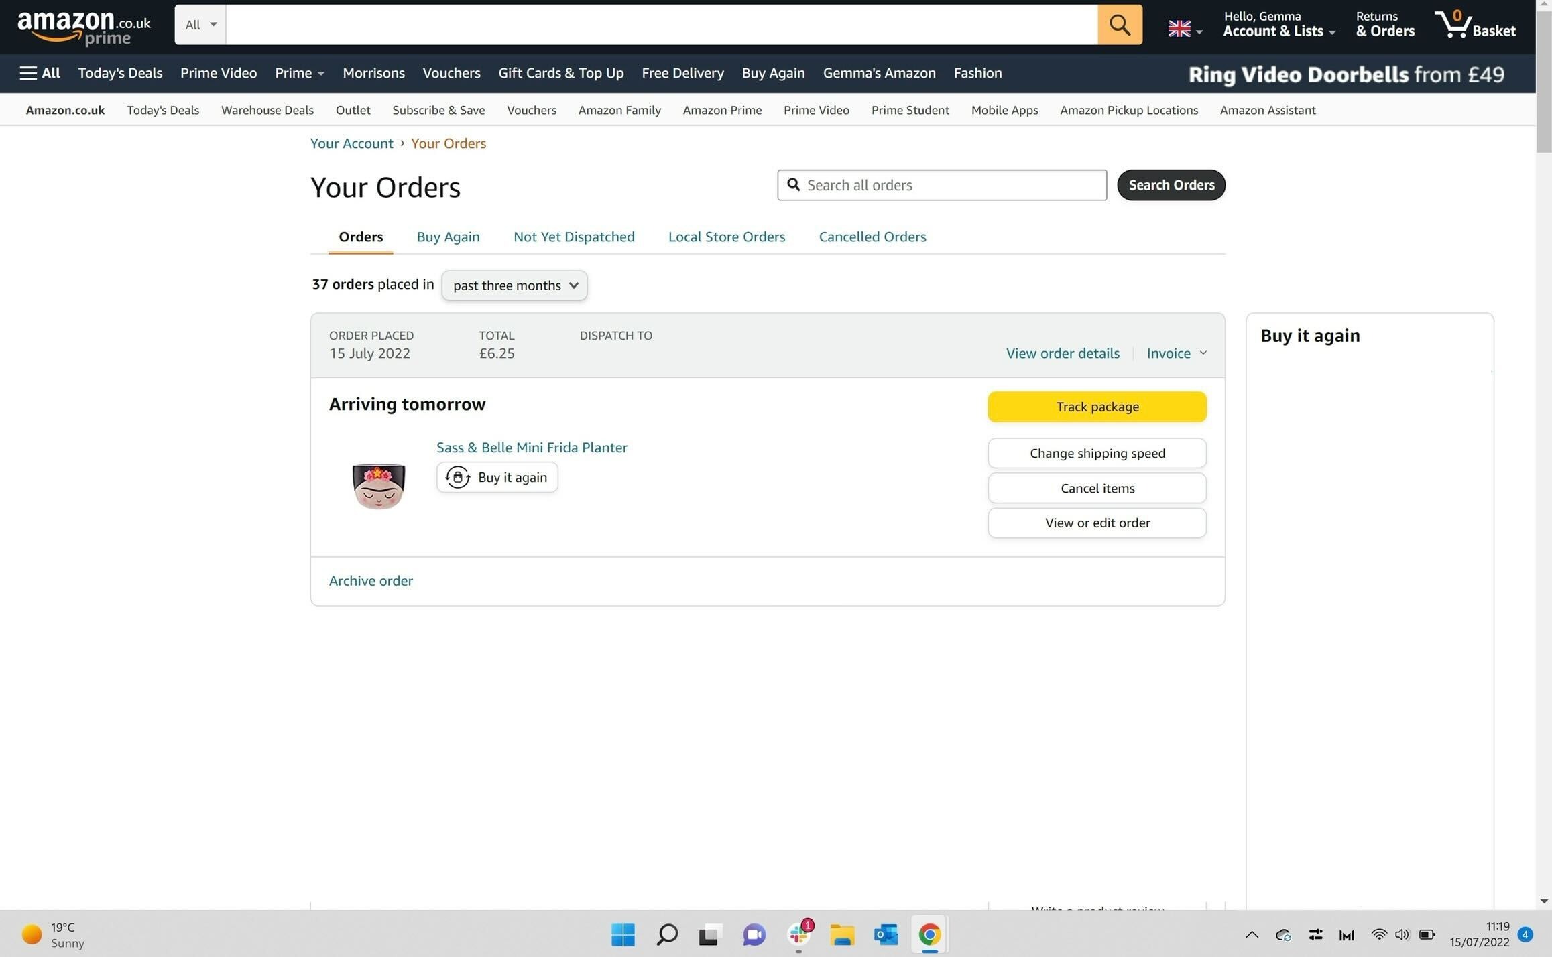Image resolution: width=1552 pixels, height=957 pixels.
Task: Click the Prime Video navigation icon
Action: [219, 73]
